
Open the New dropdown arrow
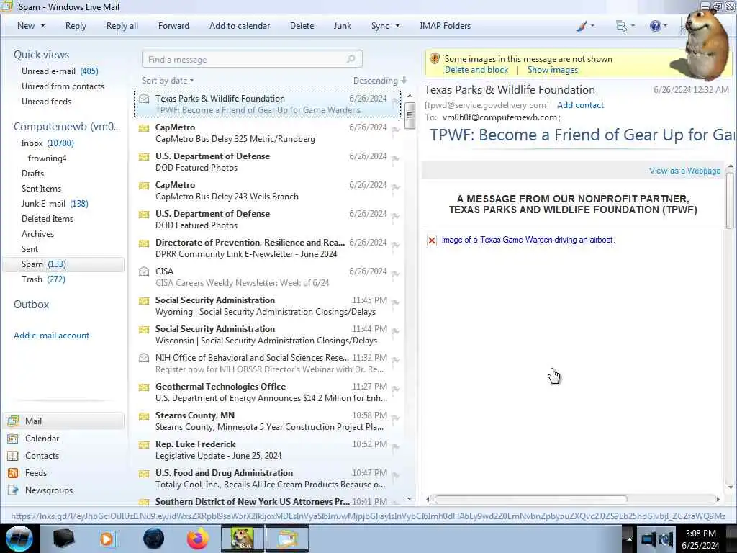(x=42, y=26)
